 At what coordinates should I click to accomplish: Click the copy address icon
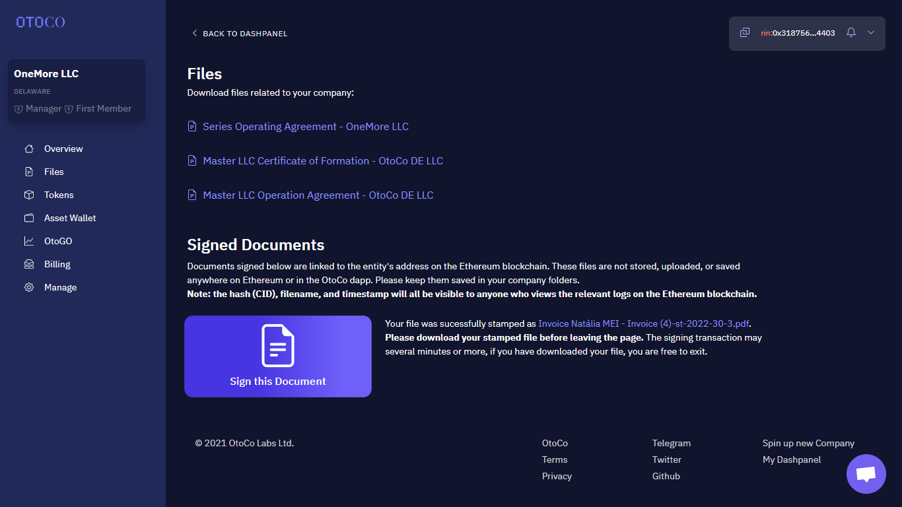point(745,32)
